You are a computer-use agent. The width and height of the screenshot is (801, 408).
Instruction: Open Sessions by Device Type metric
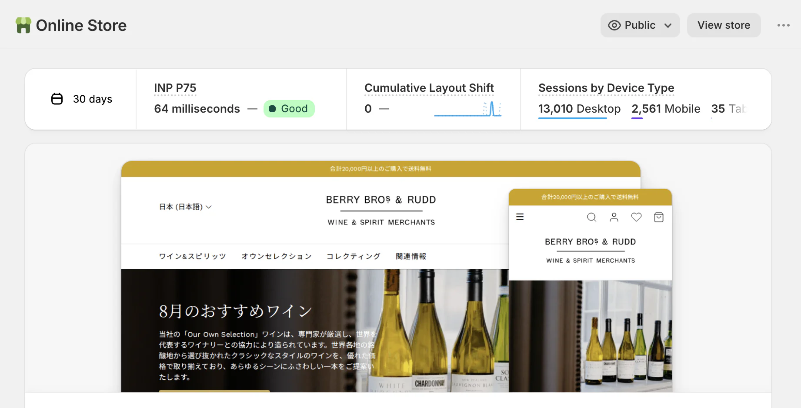[606, 88]
